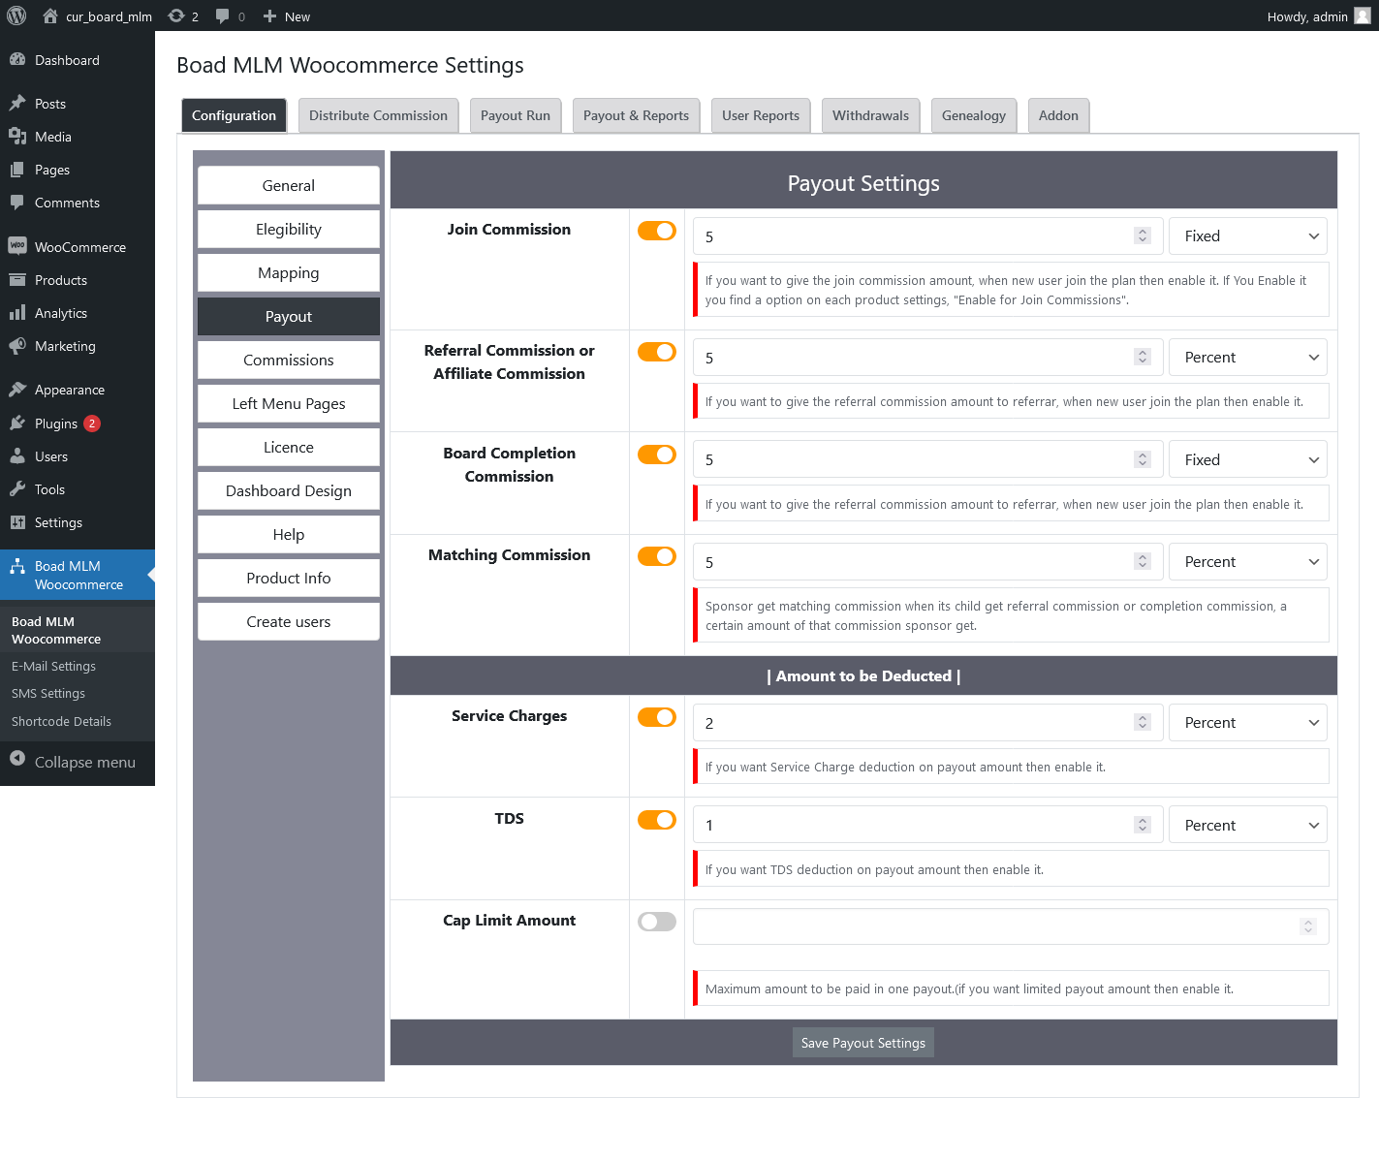Screen dimensions: 1379x1161
Task: Open the Media library icon
Action: [x=19, y=137]
